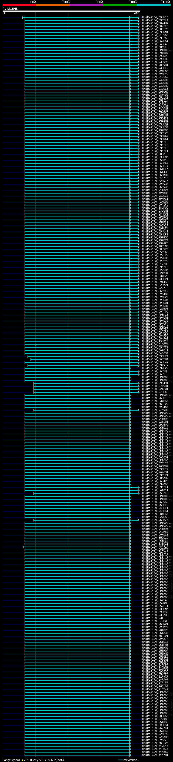173x762 pixels.
Task: Click UniRef100_Q53HR5 hit
Action: pos(155,647)
